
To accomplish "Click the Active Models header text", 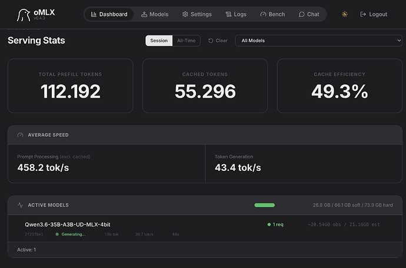I will [48, 205].
